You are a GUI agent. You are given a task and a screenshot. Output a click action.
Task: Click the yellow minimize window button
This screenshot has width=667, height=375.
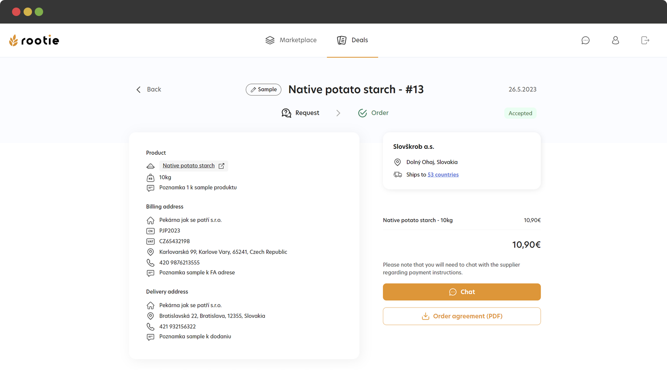[28, 12]
